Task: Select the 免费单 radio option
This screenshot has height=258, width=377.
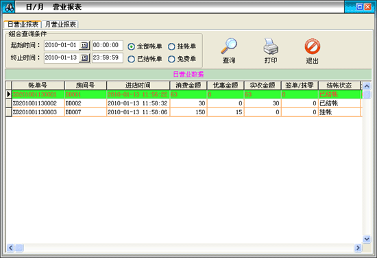Action: (x=171, y=59)
